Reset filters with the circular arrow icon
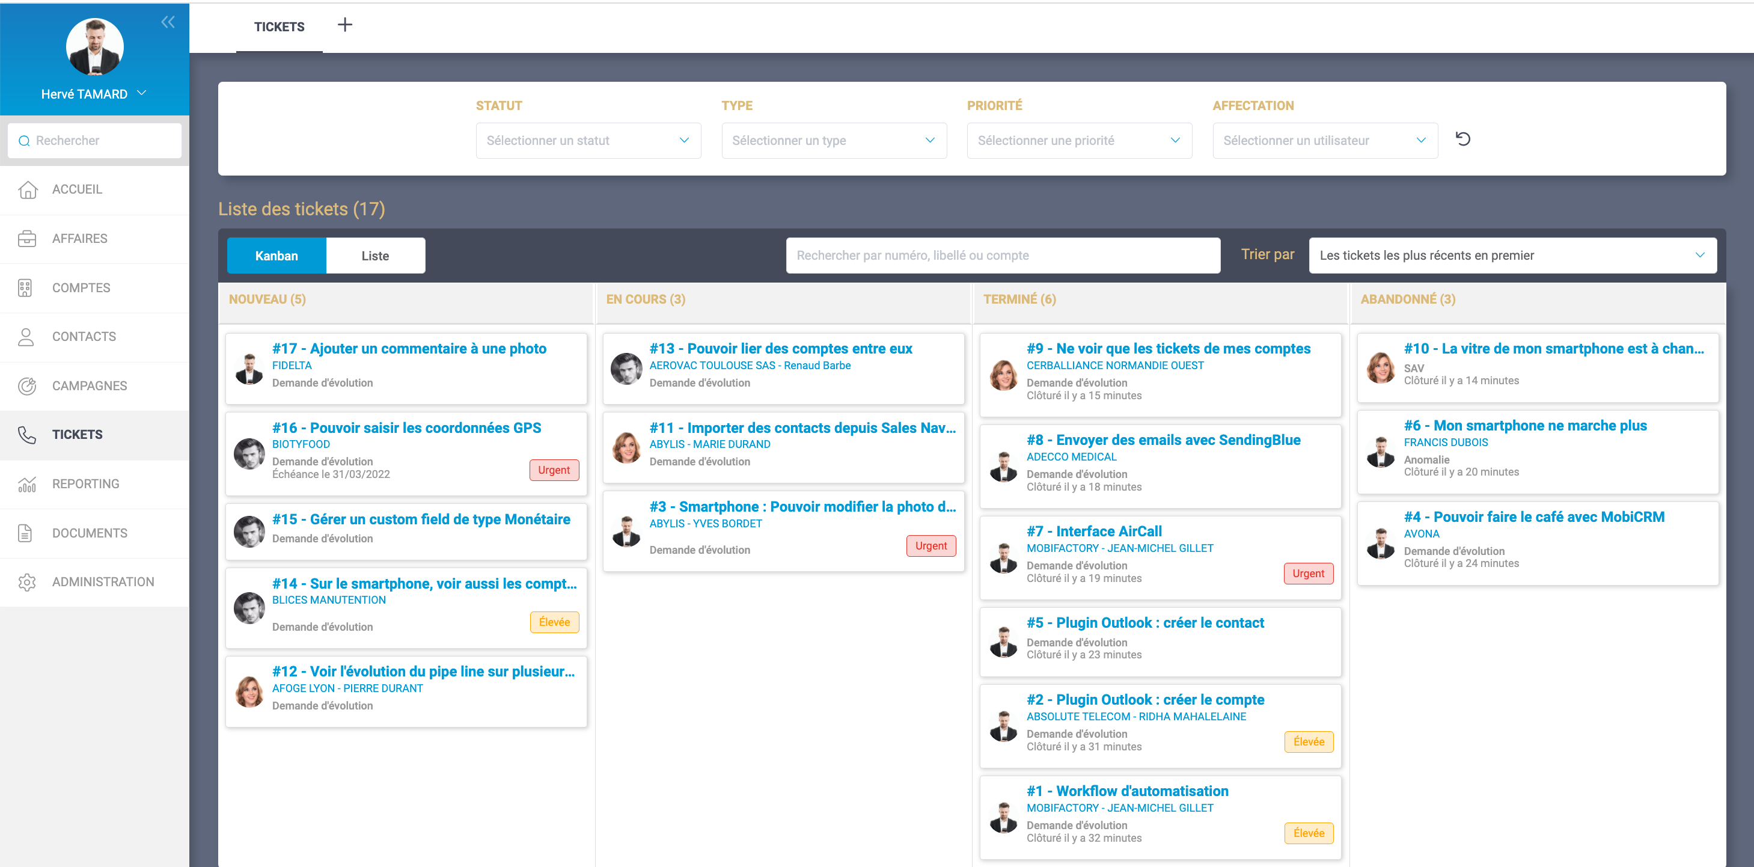1754x867 pixels. coord(1462,139)
